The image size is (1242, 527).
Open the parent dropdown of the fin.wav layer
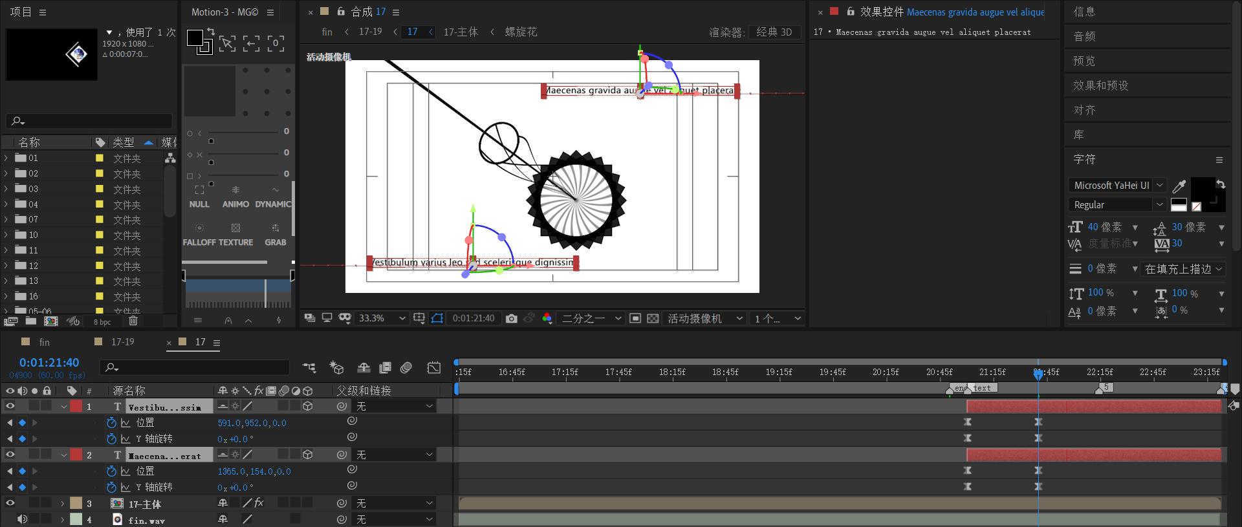tap(395, 519)
